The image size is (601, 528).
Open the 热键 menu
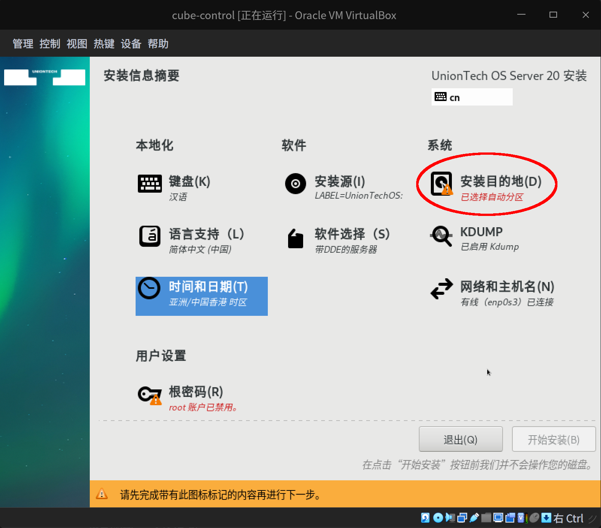pos(104,44)
